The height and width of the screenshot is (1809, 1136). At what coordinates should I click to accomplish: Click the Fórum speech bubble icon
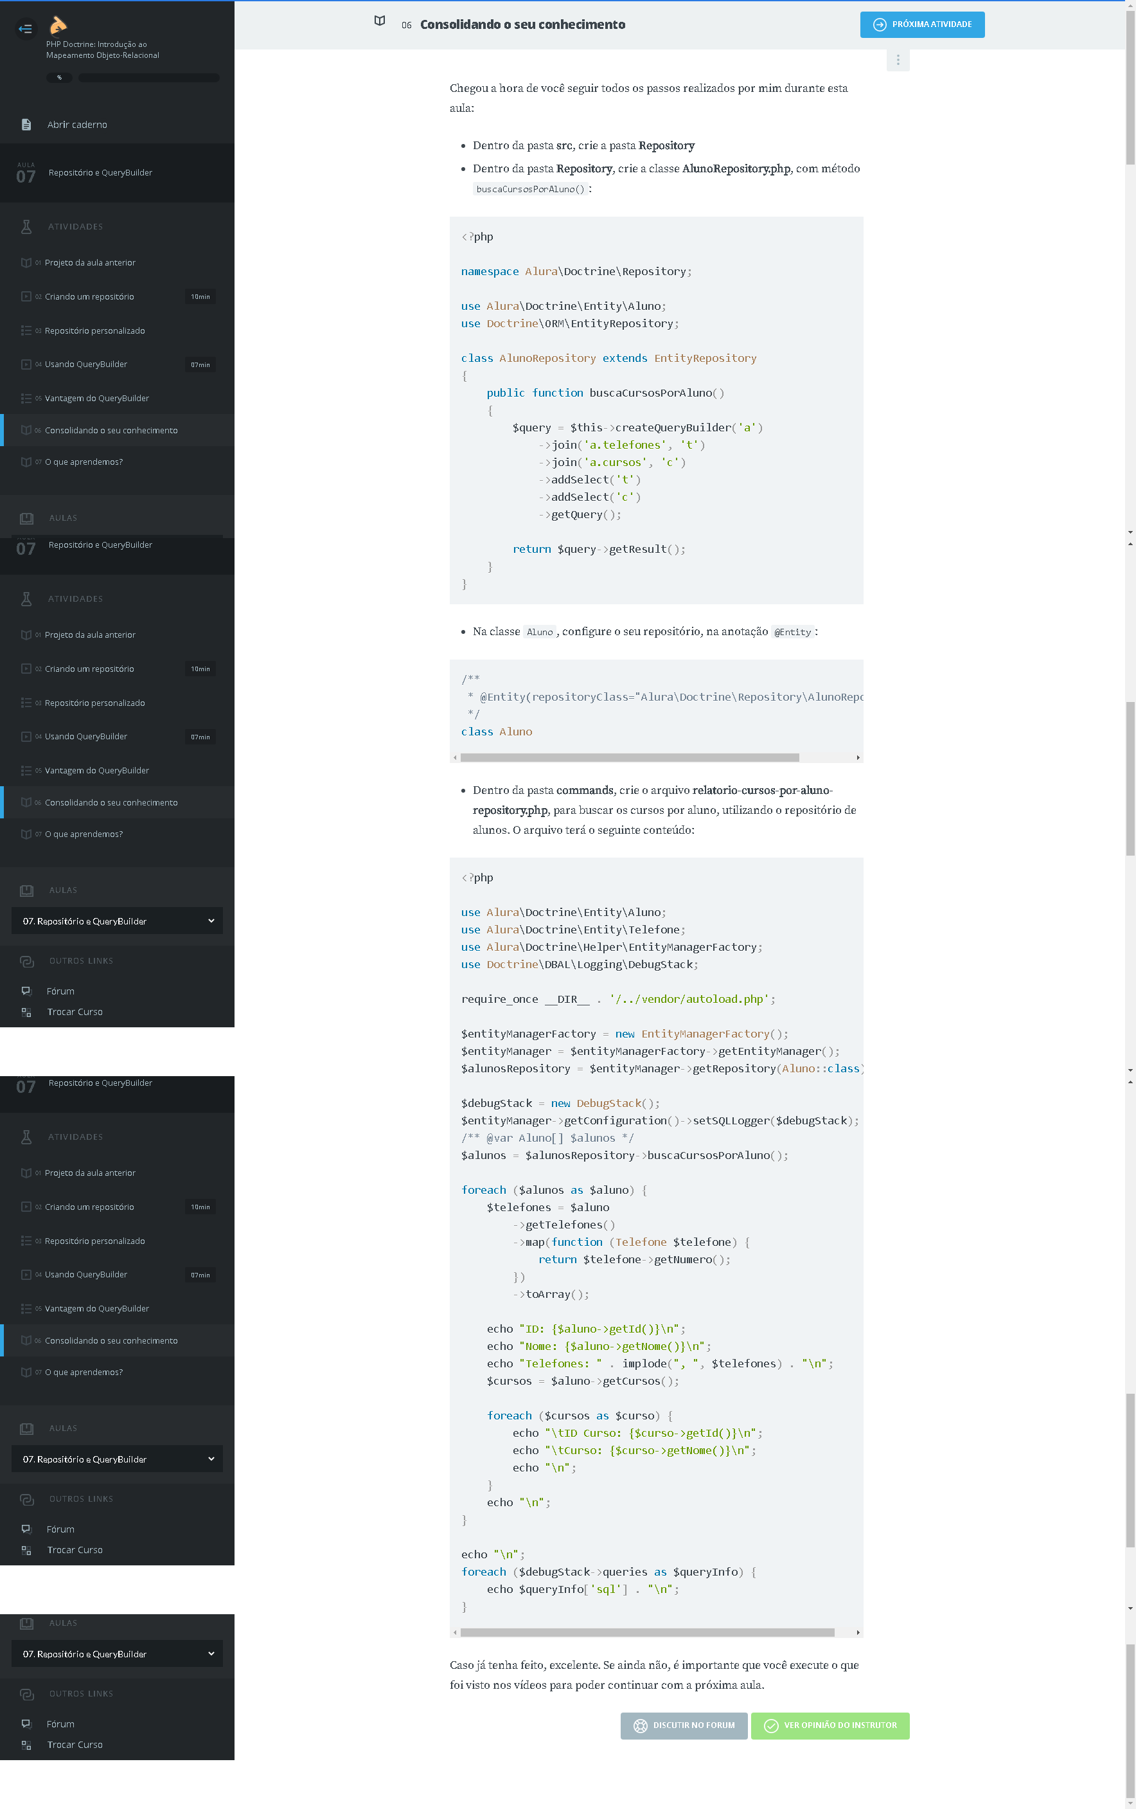pyautogui.click(x=26, y=991)
